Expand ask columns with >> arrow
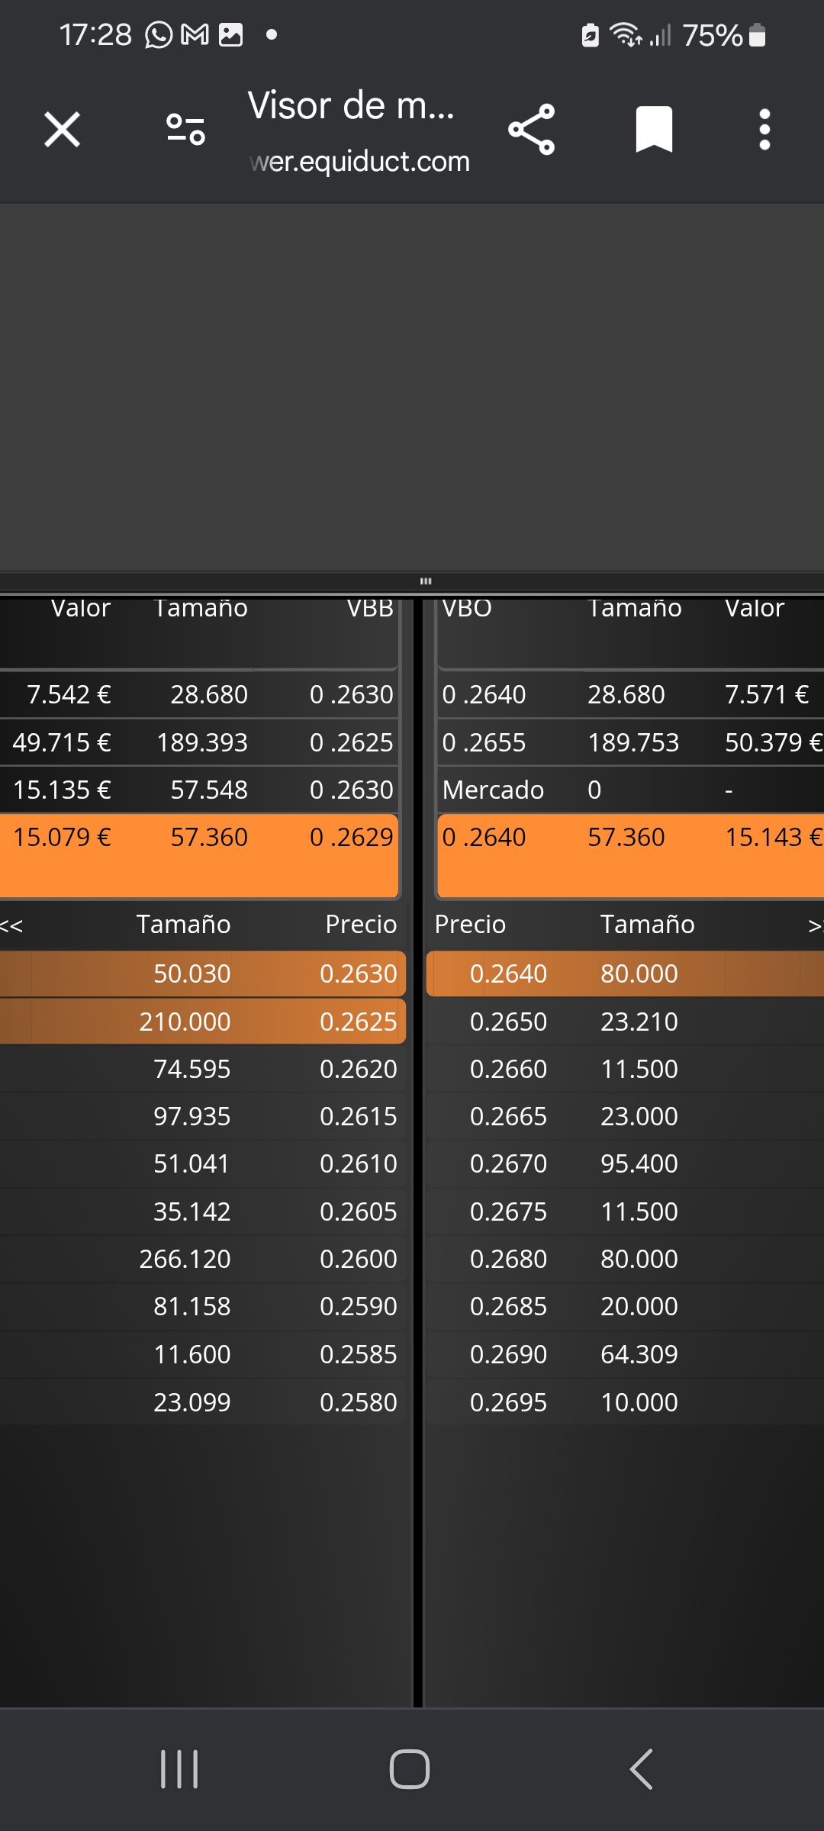 (815, 925)
